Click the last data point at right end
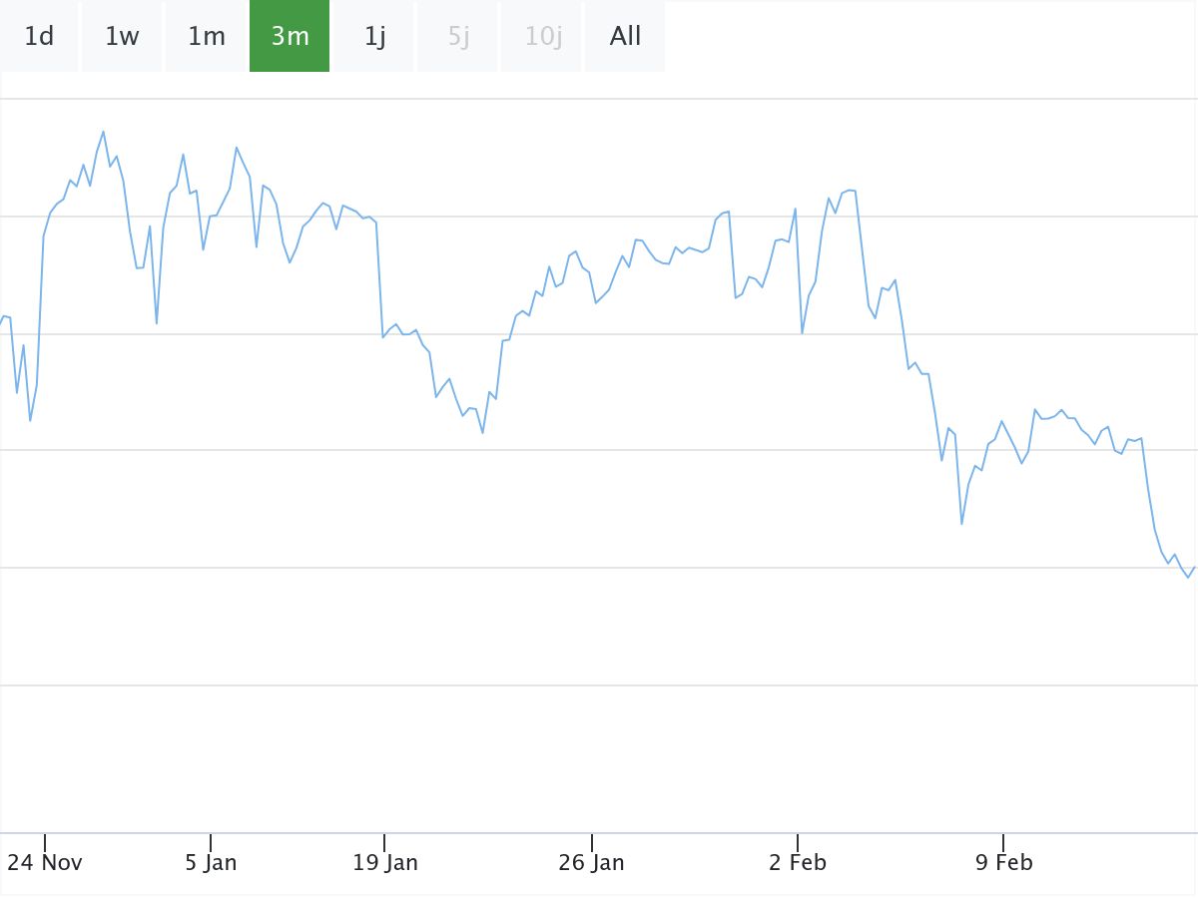The height and width of the screenshot is (898, 1198). coord(1194,568)
